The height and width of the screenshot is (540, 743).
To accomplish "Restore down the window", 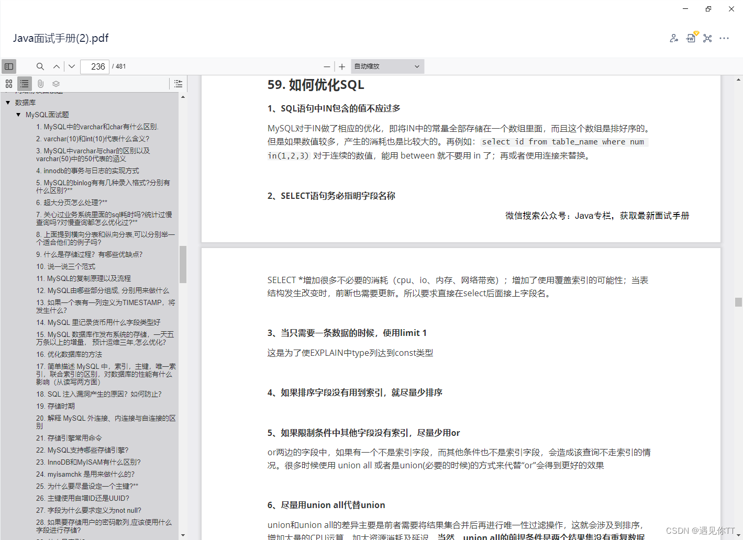I will pyautogui.click(x=708, y=9).
